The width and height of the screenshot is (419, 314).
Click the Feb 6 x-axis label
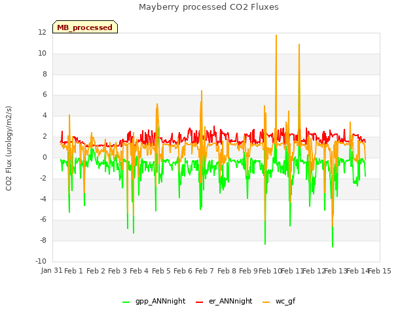click(x=183, y=271)
